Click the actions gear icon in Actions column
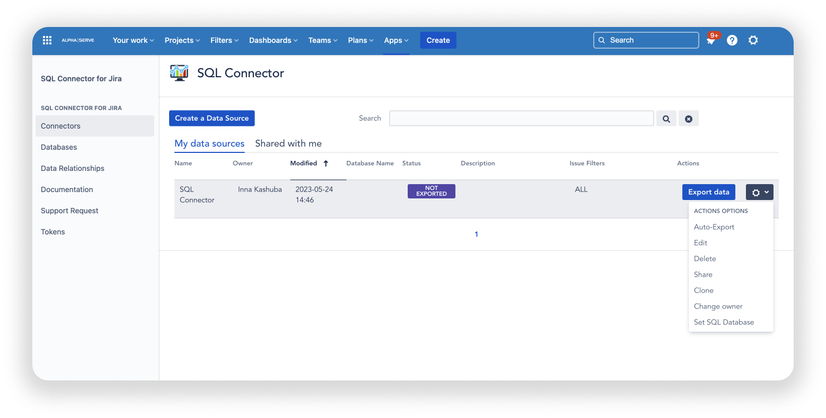This screenshot has height=418, width=826. (x=759, y=192)
